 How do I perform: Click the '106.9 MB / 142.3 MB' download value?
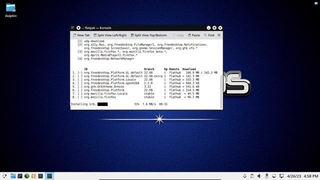tap(201, 72)
